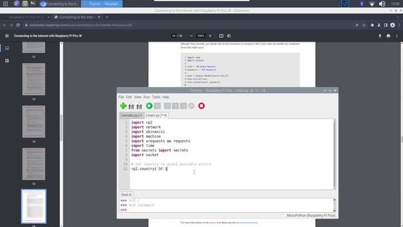
Task: Go back in Chromium
Action: click(x=4, y=25)
